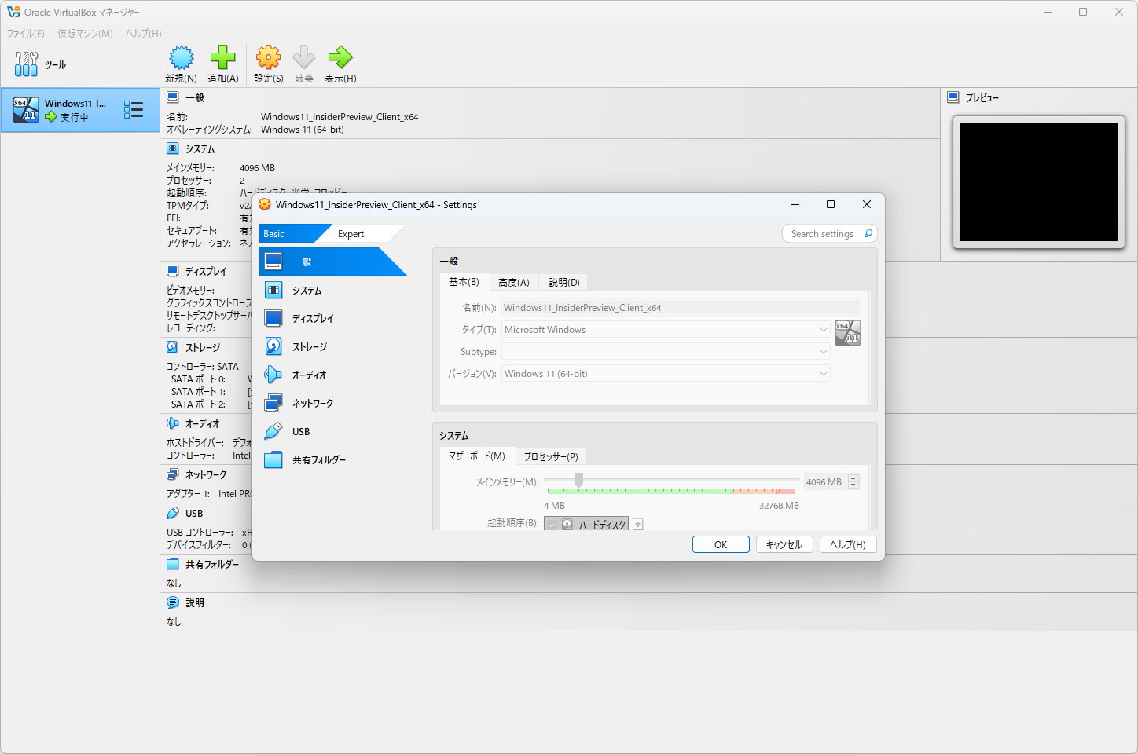Click the キャンセル button
The width and height of the screenshot is (1138, 754).
pyautogui.click(x=784, y=544)
